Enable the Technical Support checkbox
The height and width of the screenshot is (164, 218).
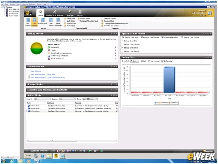[102, 19]
